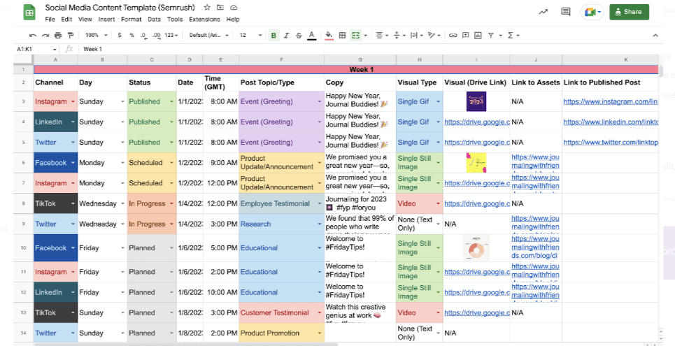
Task: Print the spreadsheet via printer icon
Action: (x=58, y=35)
